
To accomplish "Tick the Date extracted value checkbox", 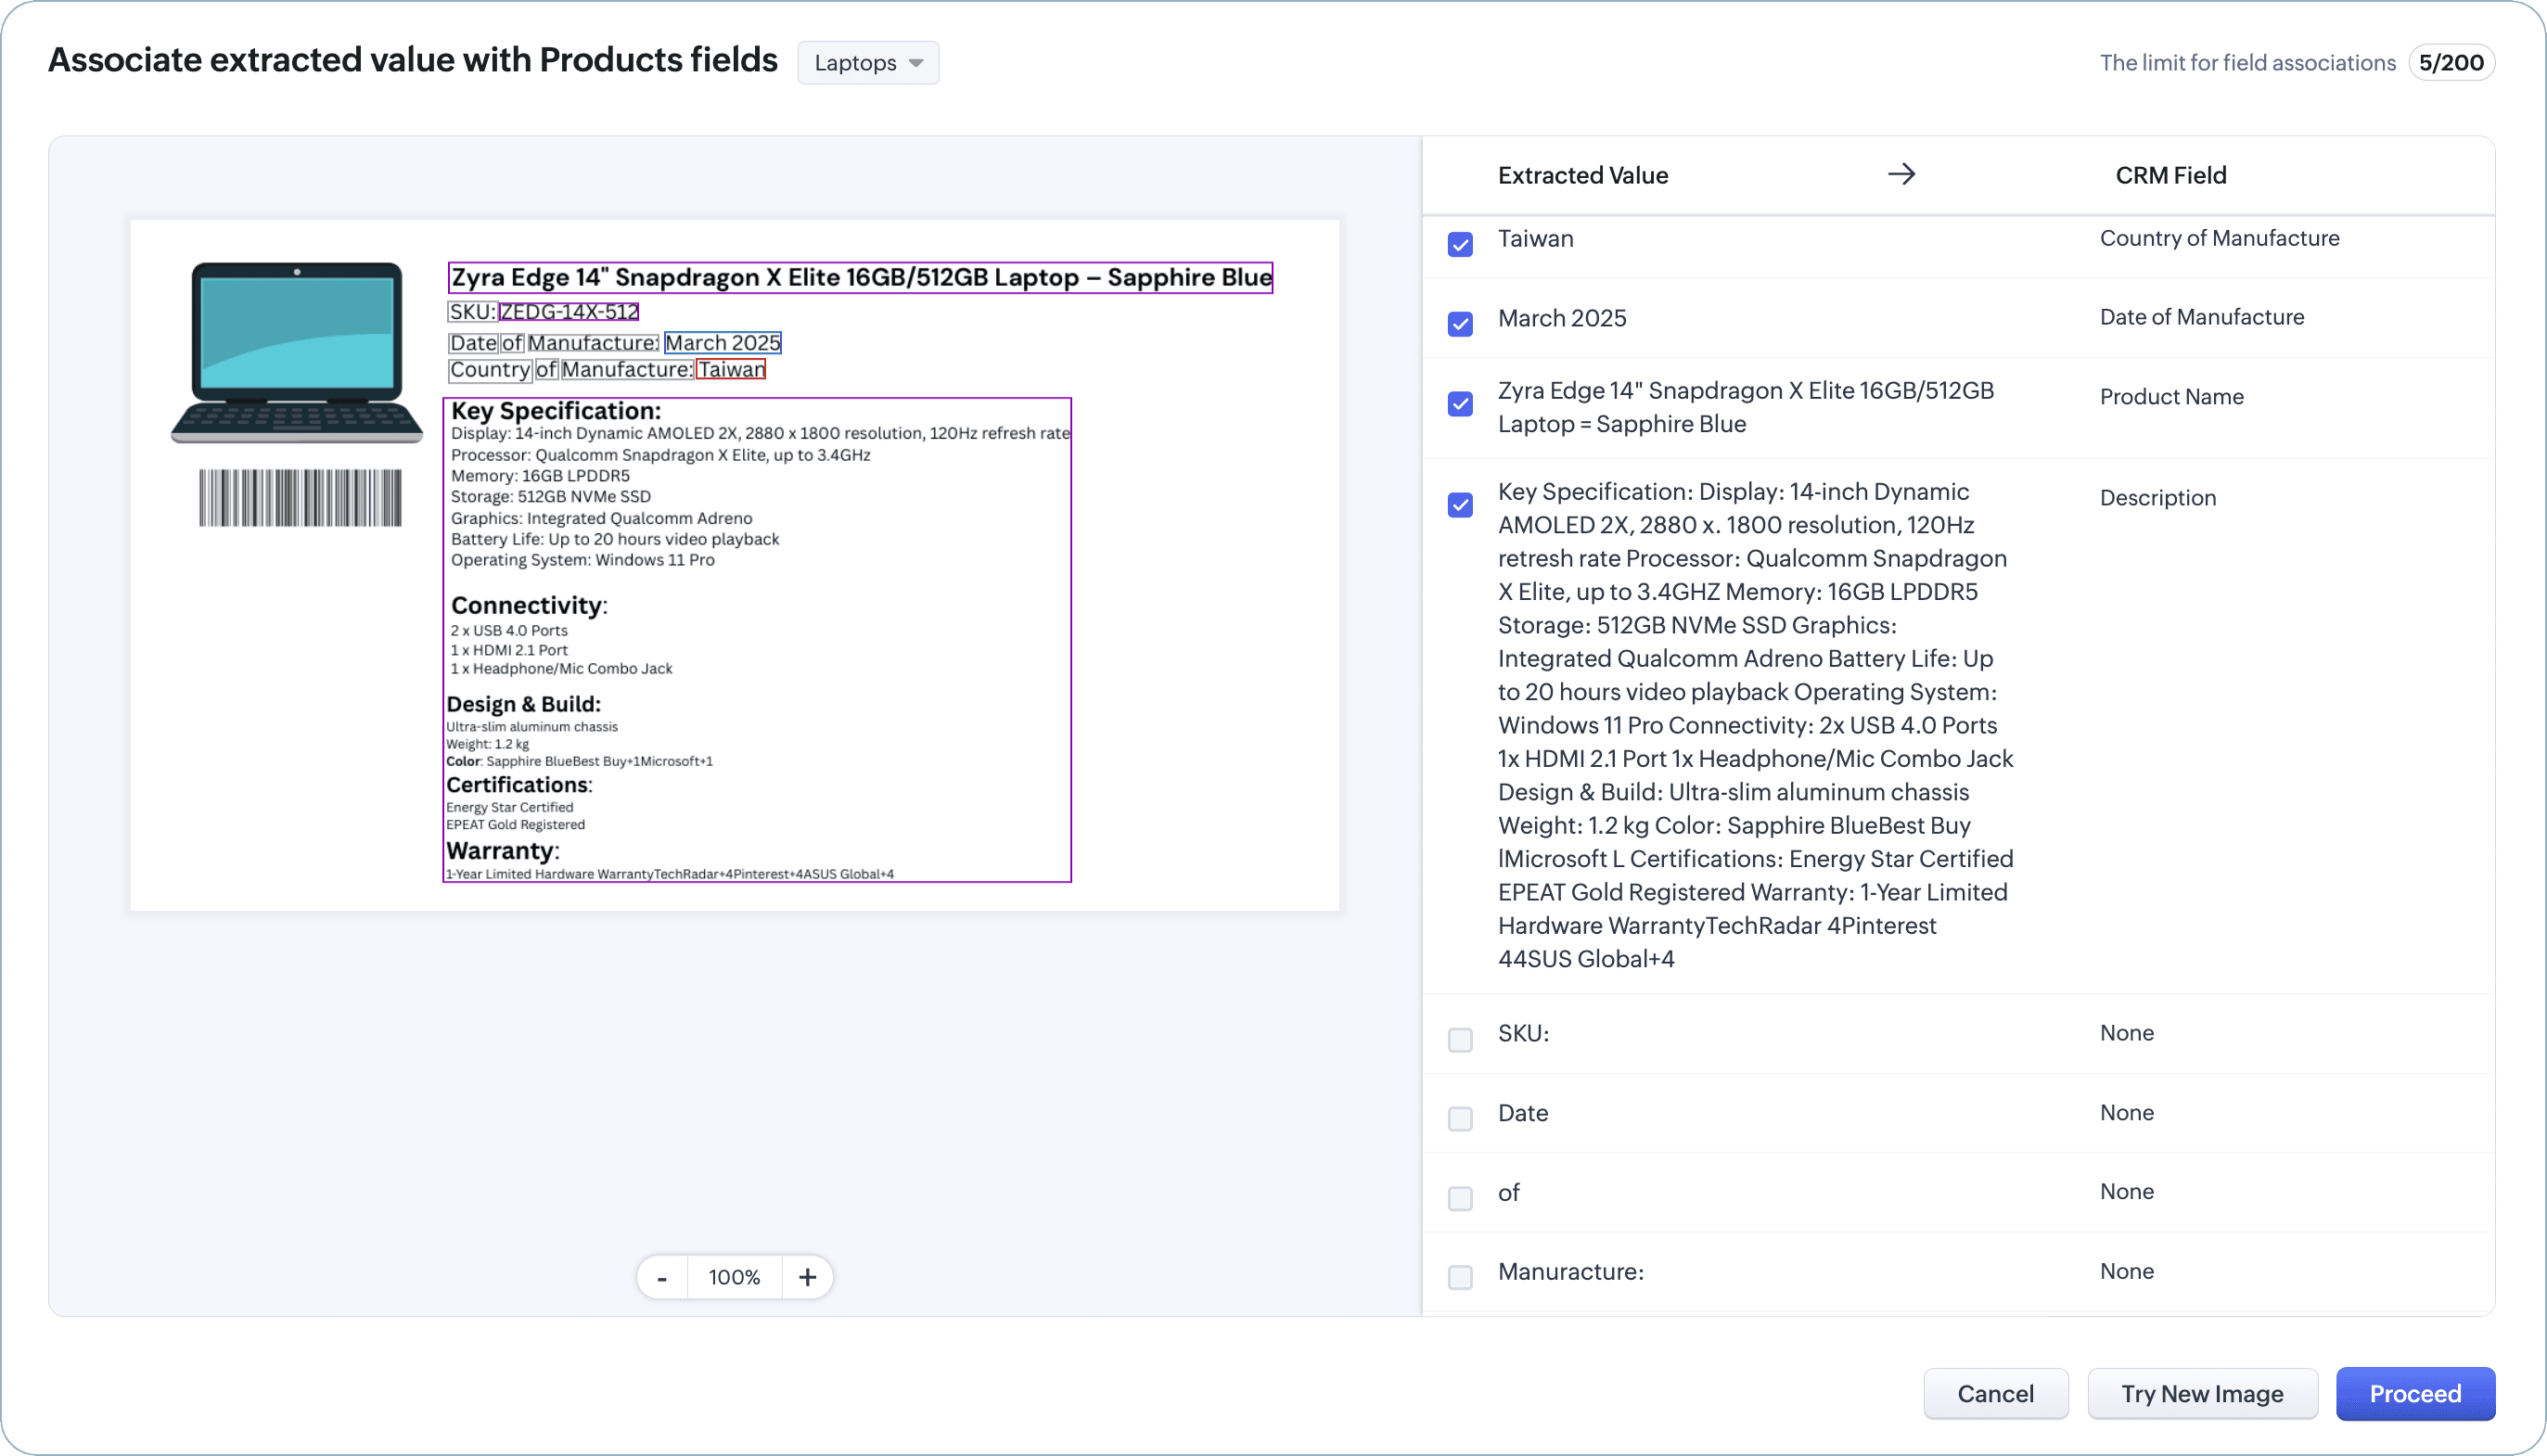I will point(1460,1118).
